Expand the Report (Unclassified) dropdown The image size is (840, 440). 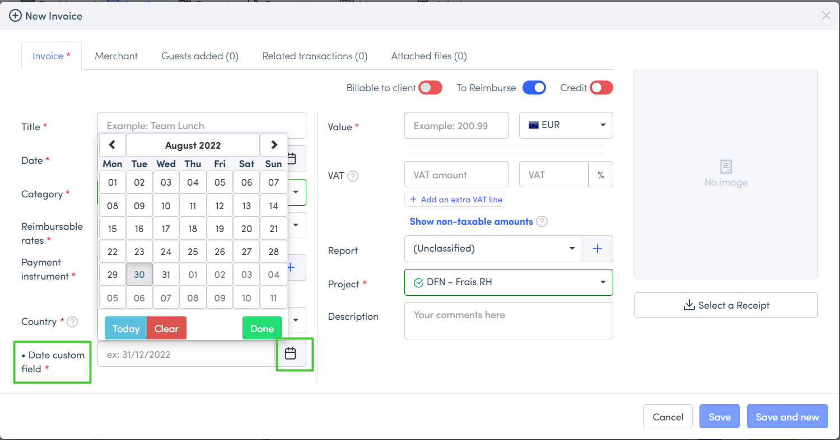click(x=493, y=249)
